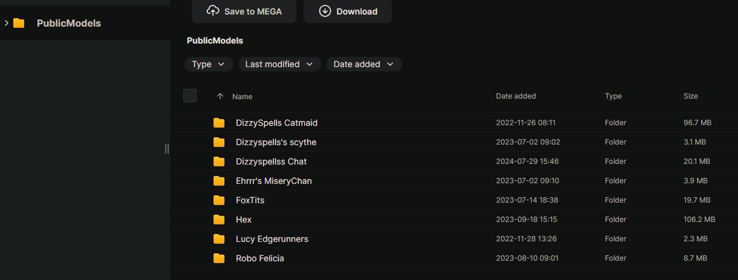Click the 2.3 MB size value
The height and width of the screenshot is (280, 738).
[x=695, y=239]
